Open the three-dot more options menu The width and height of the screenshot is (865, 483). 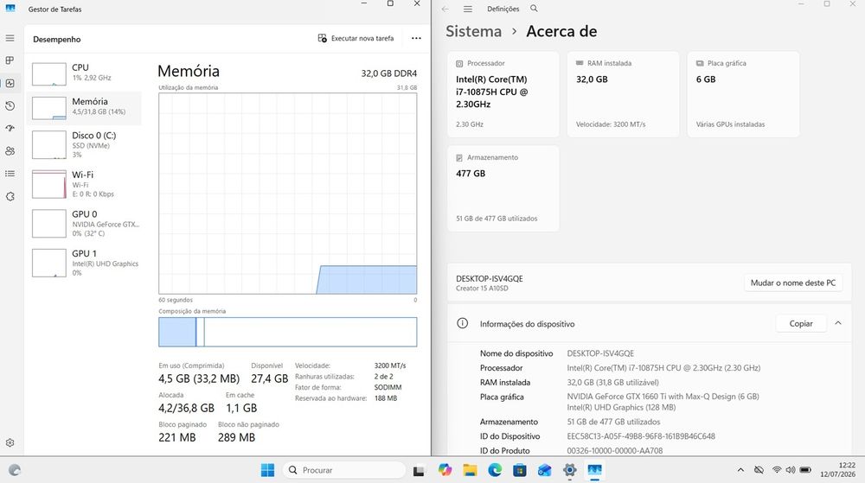417,38
